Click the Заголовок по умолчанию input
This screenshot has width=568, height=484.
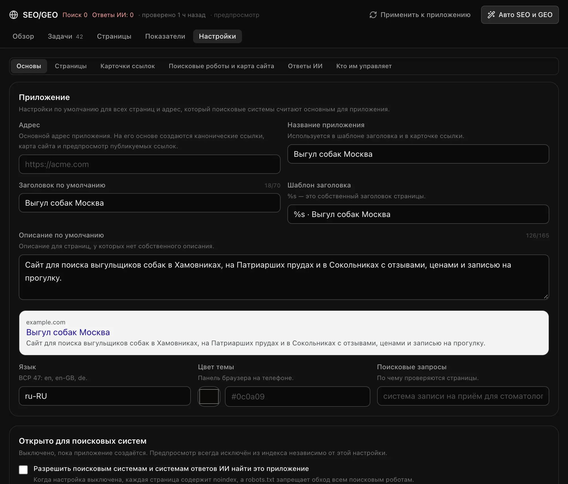150,203
